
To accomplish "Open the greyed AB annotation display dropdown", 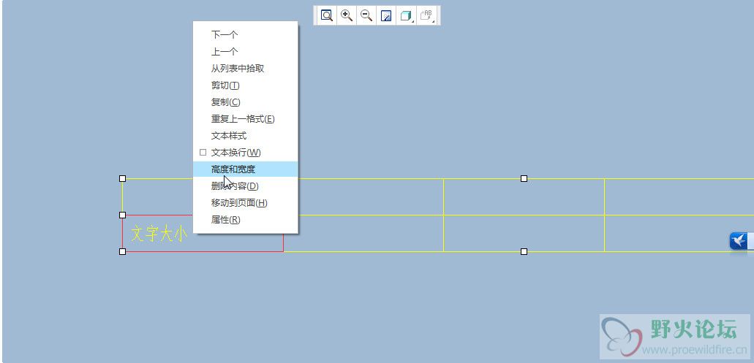I will 427,15.
